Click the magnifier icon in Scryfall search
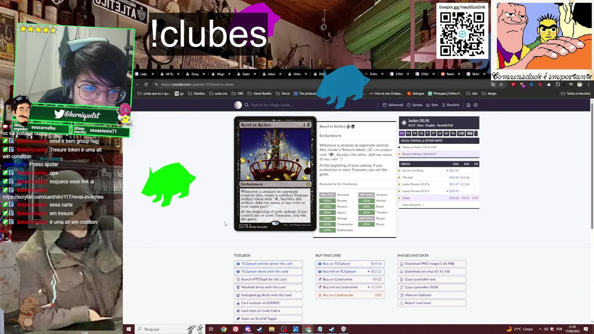The width and height of the screenshot is (594, 334). [247, 105]
